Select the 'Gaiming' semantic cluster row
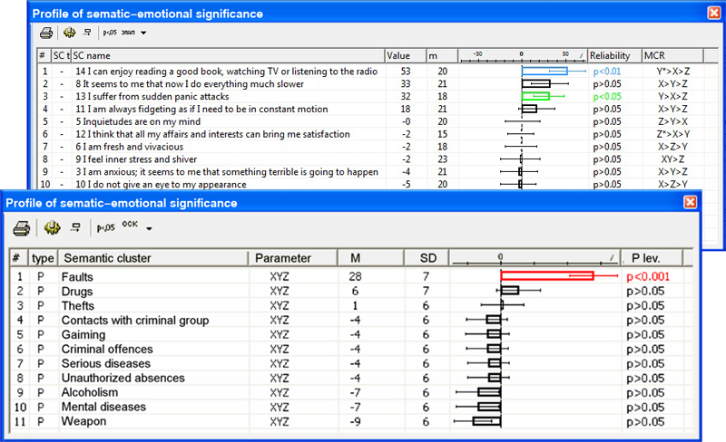The image size is (726, 442). click(x=351, y=334)
